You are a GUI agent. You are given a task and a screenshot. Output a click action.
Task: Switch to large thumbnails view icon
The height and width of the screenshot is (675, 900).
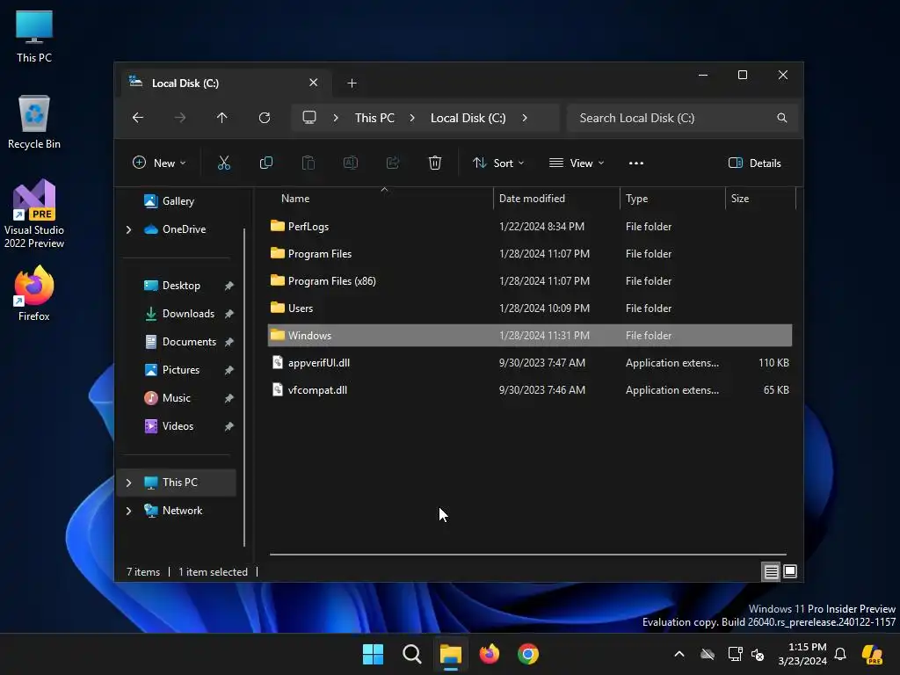790,571
